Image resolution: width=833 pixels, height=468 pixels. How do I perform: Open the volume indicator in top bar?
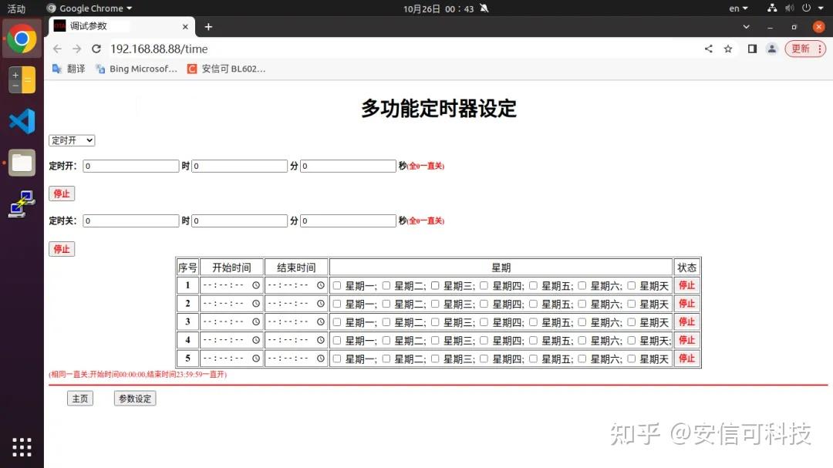790,8
